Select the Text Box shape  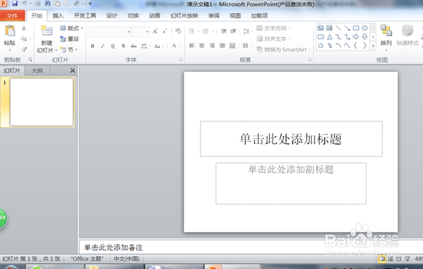point(321,28)
